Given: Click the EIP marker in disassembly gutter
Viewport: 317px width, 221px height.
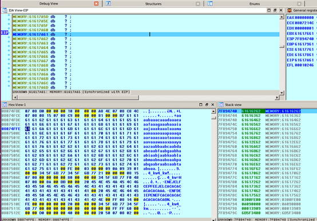Looking at the screenshot, I should coord(5,33).
